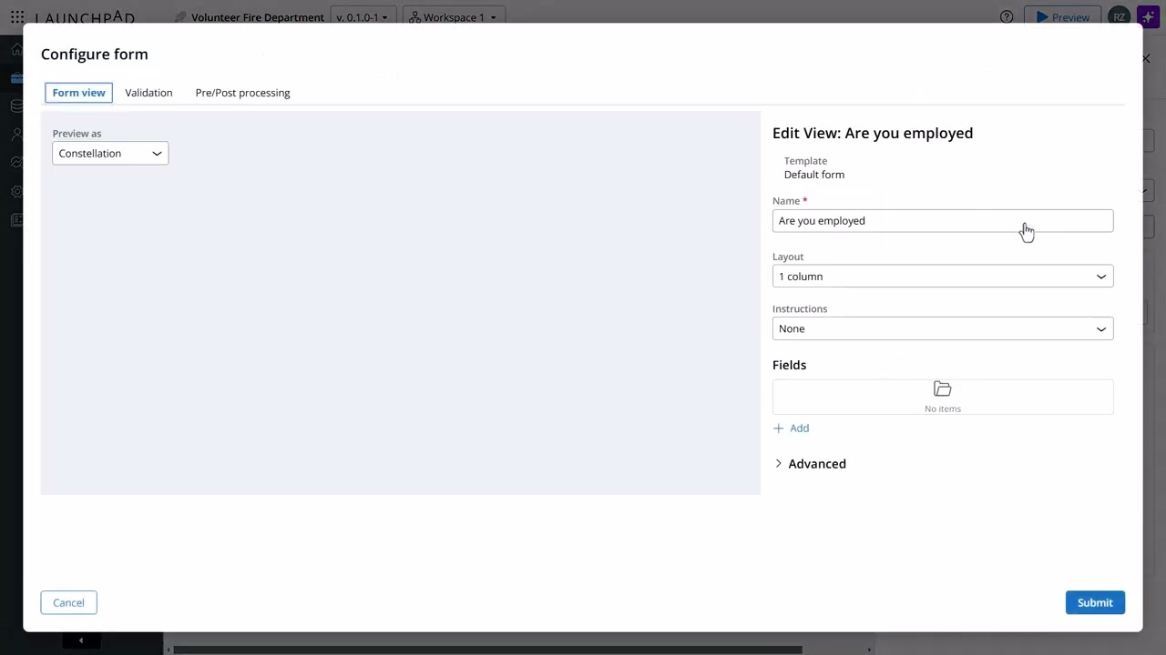Click the Default form template text
The height and width of the screenshot is (655, 1166).
[814, 175]
